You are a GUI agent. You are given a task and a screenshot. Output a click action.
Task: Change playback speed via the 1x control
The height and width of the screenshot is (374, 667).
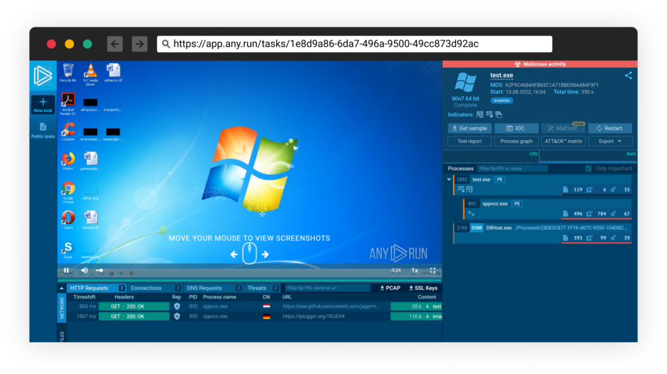414,270
